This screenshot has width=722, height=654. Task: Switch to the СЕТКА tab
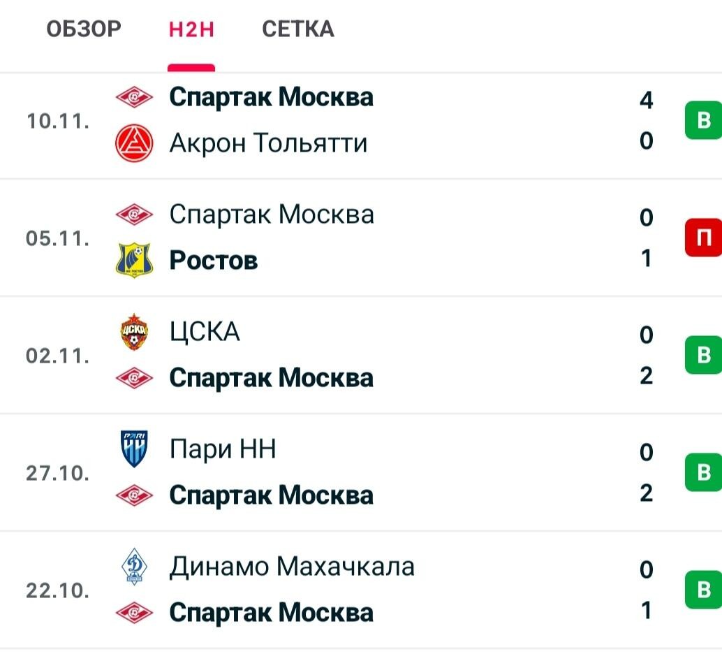pyautogui.click(x=298, y=29)
